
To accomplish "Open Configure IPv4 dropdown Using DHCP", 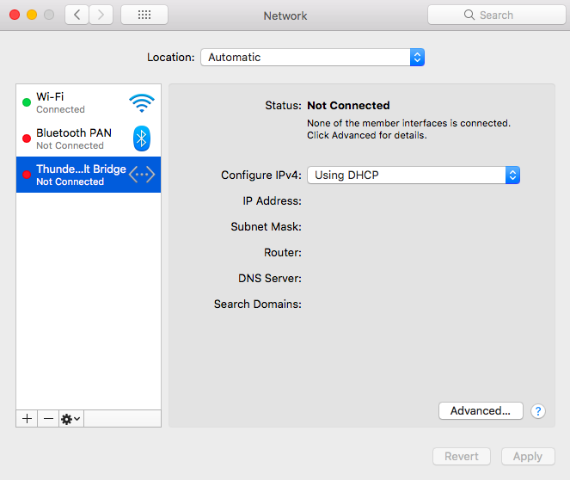I will click(414, 175).
